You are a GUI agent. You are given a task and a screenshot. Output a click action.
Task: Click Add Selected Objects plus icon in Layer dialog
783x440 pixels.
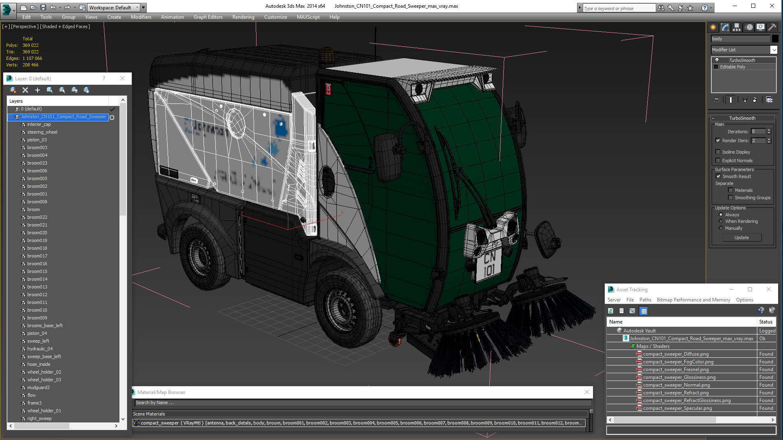tap(38, 90)
